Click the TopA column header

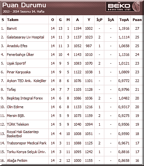point(124,20)
